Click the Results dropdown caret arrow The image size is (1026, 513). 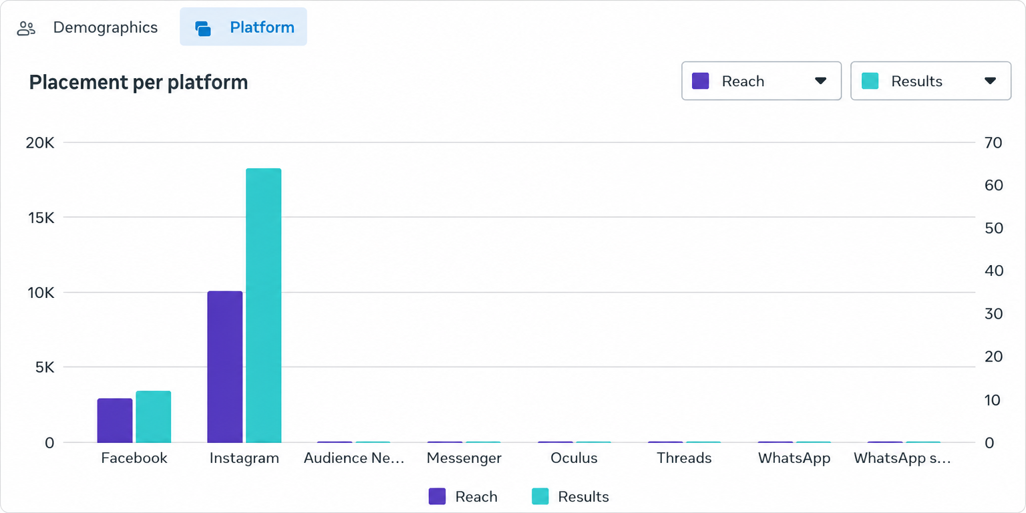click(991, 81)
